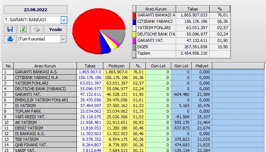The height and width of the screenshot is (152, 266).
Task: Click the save floppy disk icon
Action: [x=10, y=30]
